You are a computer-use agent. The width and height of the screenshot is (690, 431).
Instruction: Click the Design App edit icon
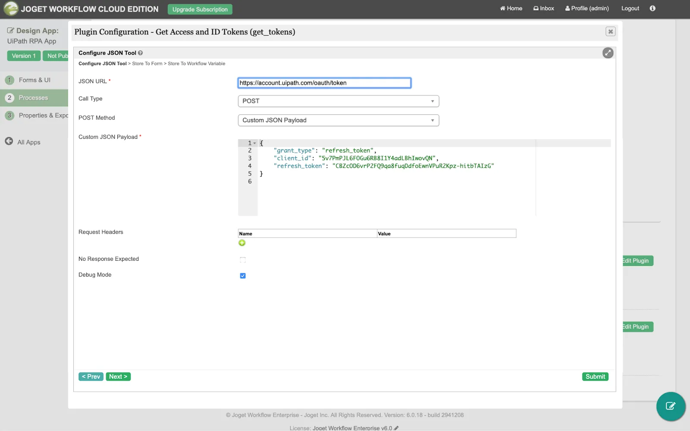coord(10,31)
